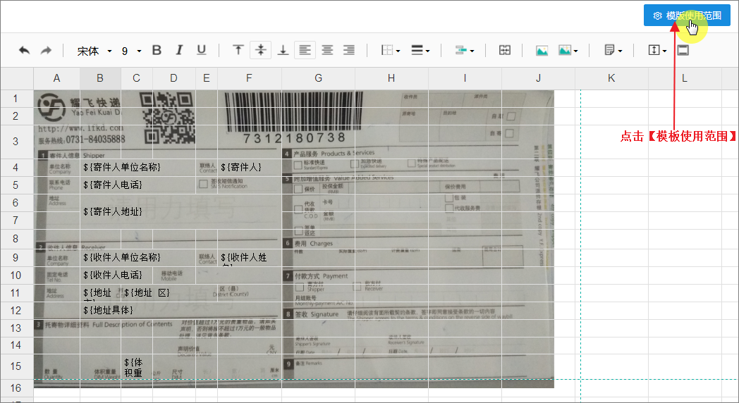Select column A header
739x403 pixels.
click(x=56, y=78)
